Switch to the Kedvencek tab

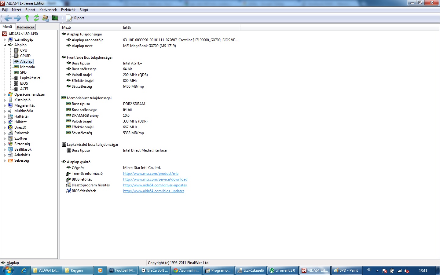click(x=26, y=27)
